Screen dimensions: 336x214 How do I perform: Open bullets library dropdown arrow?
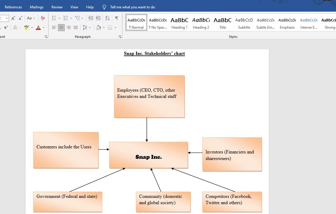click(59, 19)
